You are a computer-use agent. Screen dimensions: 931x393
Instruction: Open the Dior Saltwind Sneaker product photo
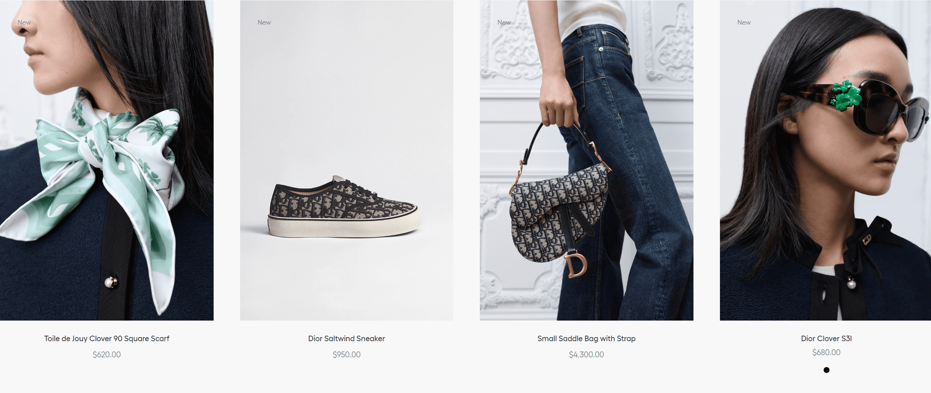pos(347,160)
